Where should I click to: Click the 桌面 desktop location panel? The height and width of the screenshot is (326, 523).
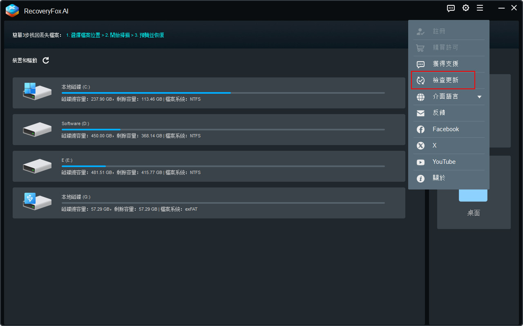(473, 200)
